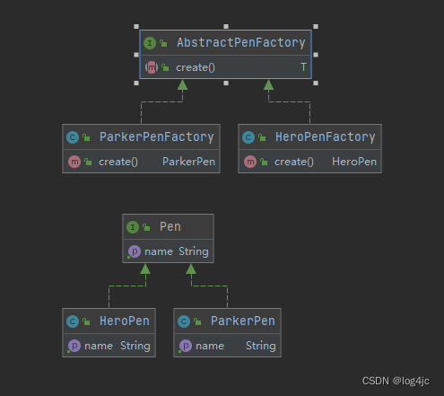Click the top-left selection handle of AbstractPenFactory
The width and height of the screenshot is (444, 396).
(136, 26)
